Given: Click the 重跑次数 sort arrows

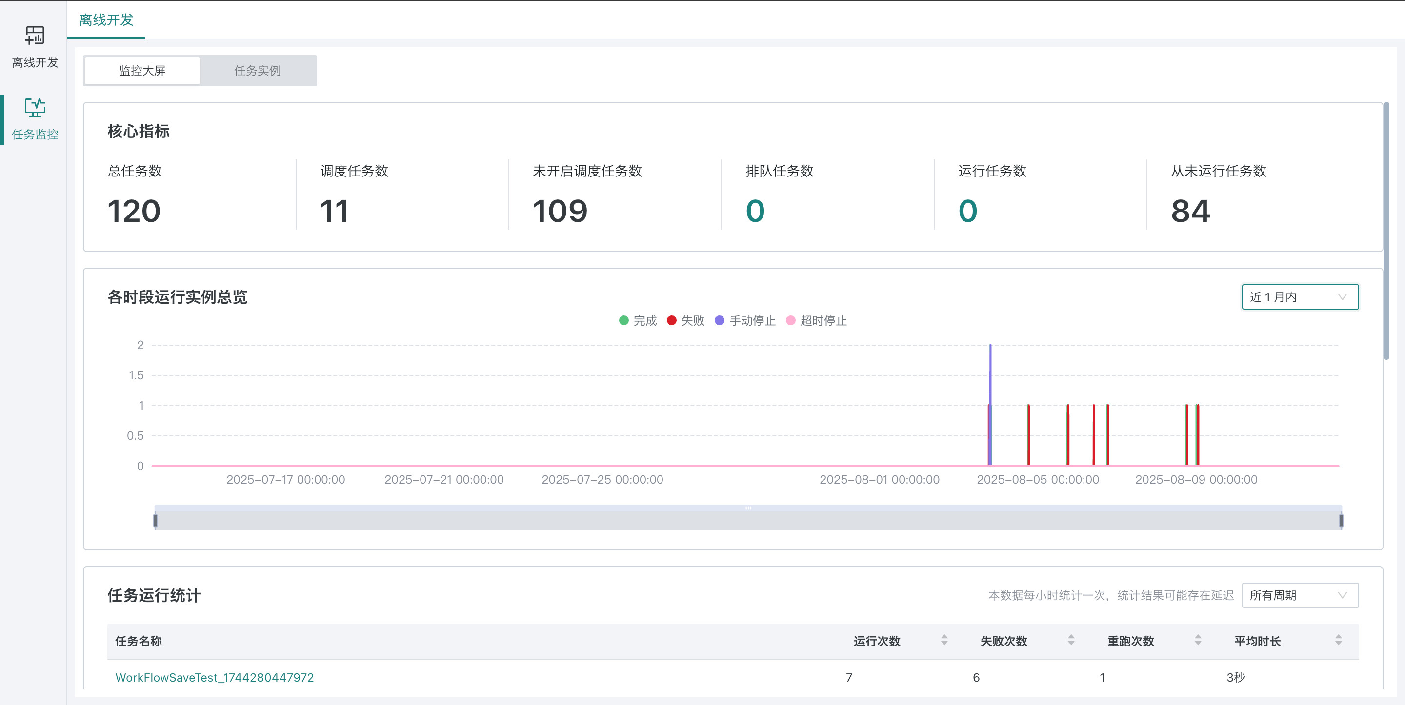Looking at the screenshot, I should pyautogui.click(x=1198, y=640).
